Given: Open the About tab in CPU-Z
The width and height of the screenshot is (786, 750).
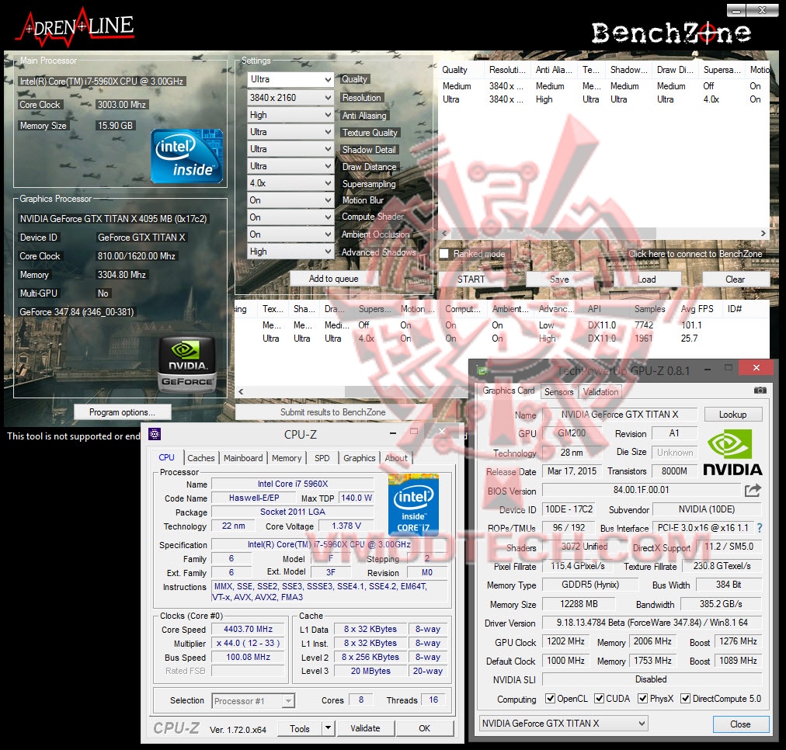Looking at the screenshot, I should coord(396,457).
